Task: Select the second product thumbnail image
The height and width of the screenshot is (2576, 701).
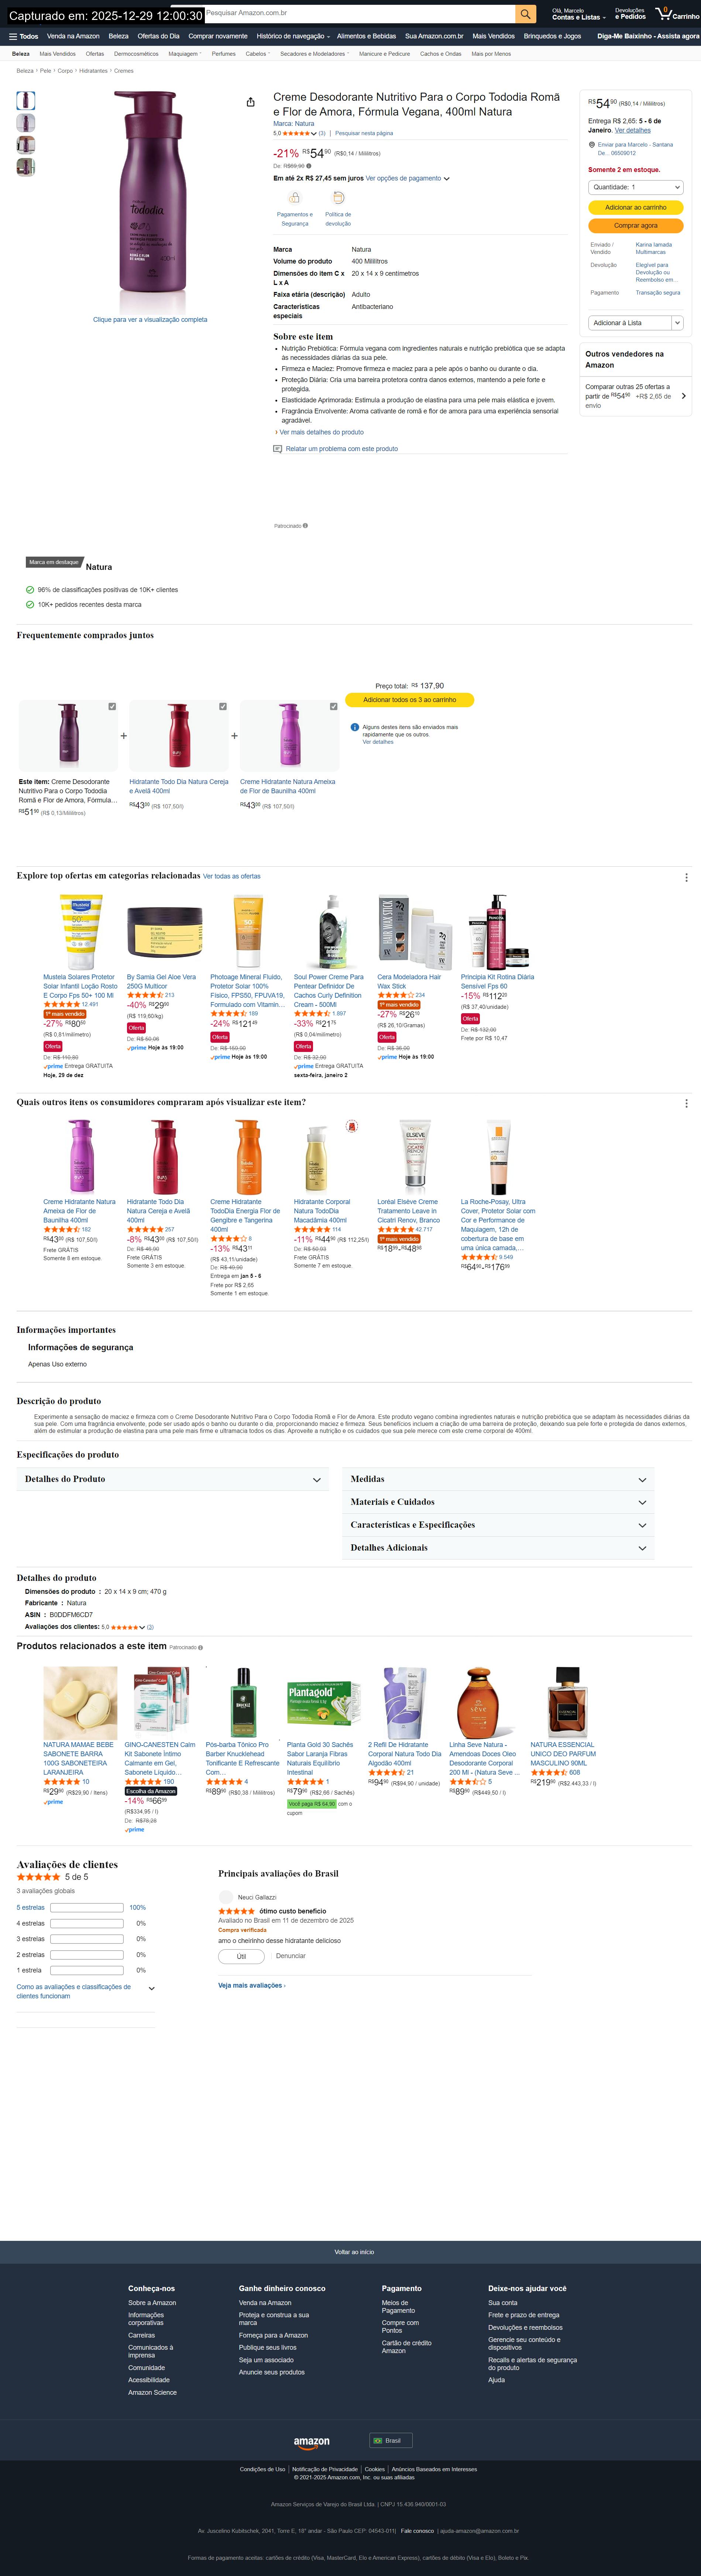Action: pos(26,122)
